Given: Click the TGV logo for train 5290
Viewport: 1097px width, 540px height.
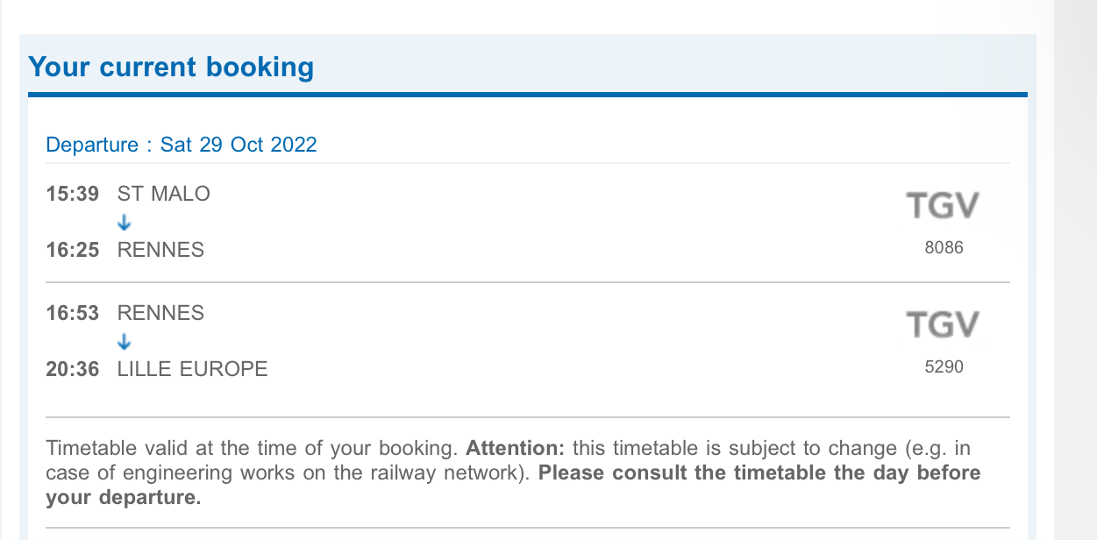Looking at the screenshot, I should 943,325.
